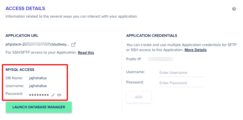Screen dimensions: 243x120
Task: Click the Application URL section heading
Action: click(x=22, y=36)
